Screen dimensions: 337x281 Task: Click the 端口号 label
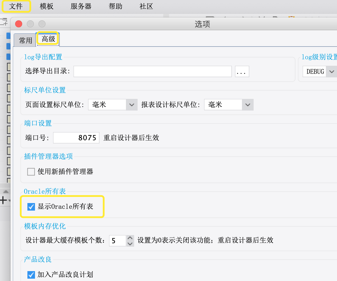[x=37, y=138]
